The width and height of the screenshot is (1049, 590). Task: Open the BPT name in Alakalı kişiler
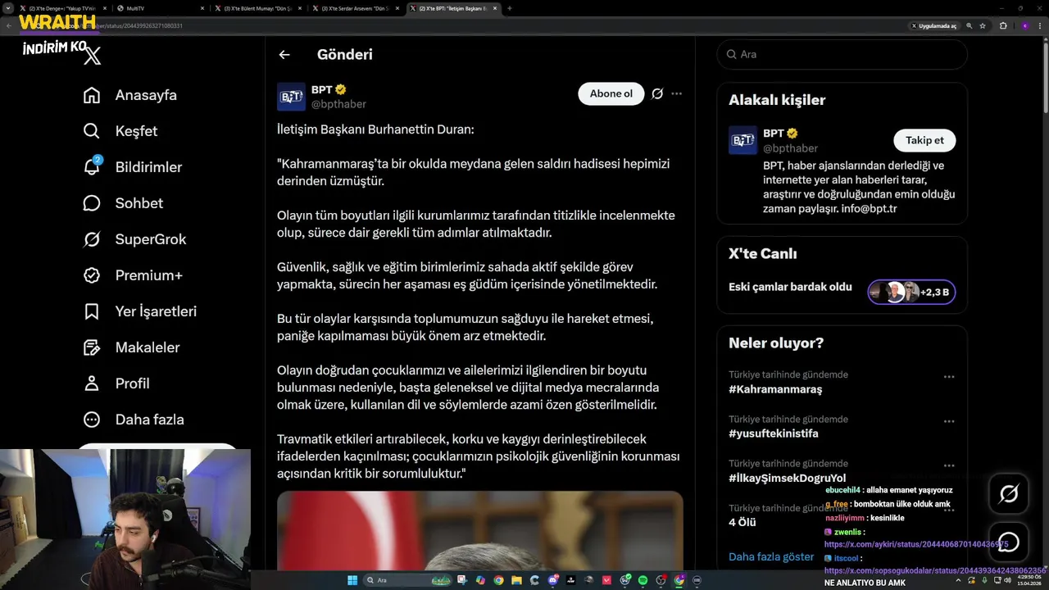point(774,133)
